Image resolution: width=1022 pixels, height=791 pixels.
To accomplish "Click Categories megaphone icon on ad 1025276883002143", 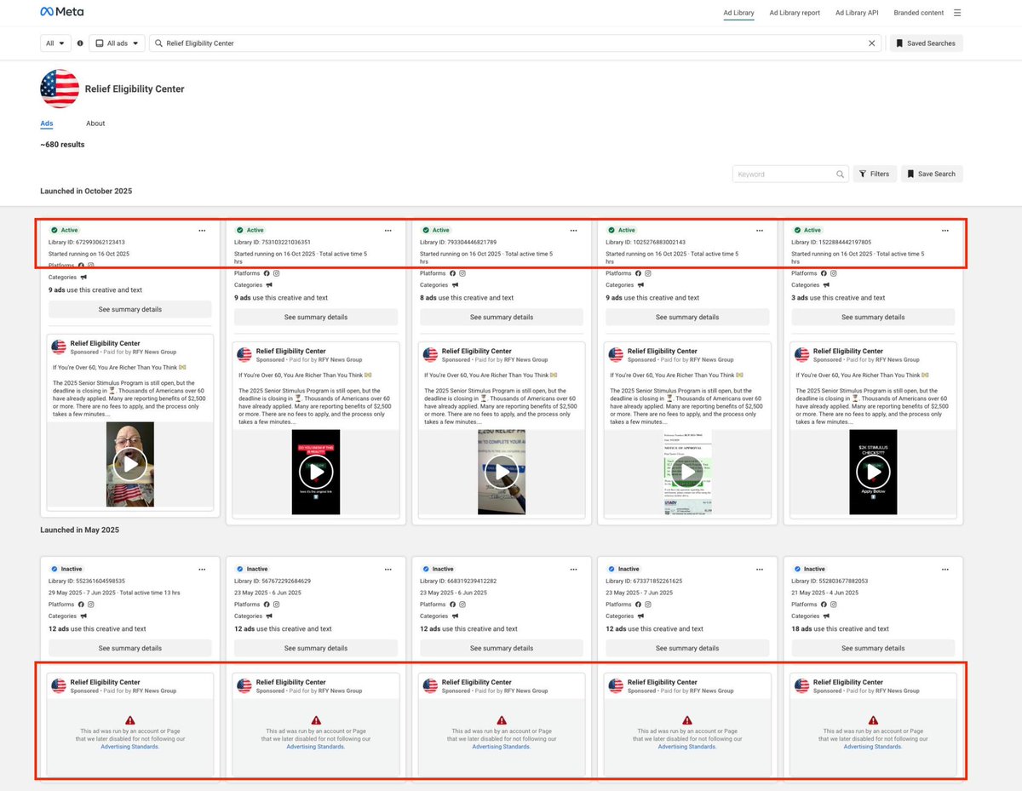I will coord(641,285).
